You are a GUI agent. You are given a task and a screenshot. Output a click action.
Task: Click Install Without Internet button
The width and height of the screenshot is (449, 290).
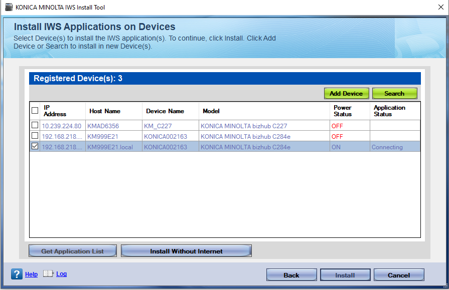click(x=186, y=251)
